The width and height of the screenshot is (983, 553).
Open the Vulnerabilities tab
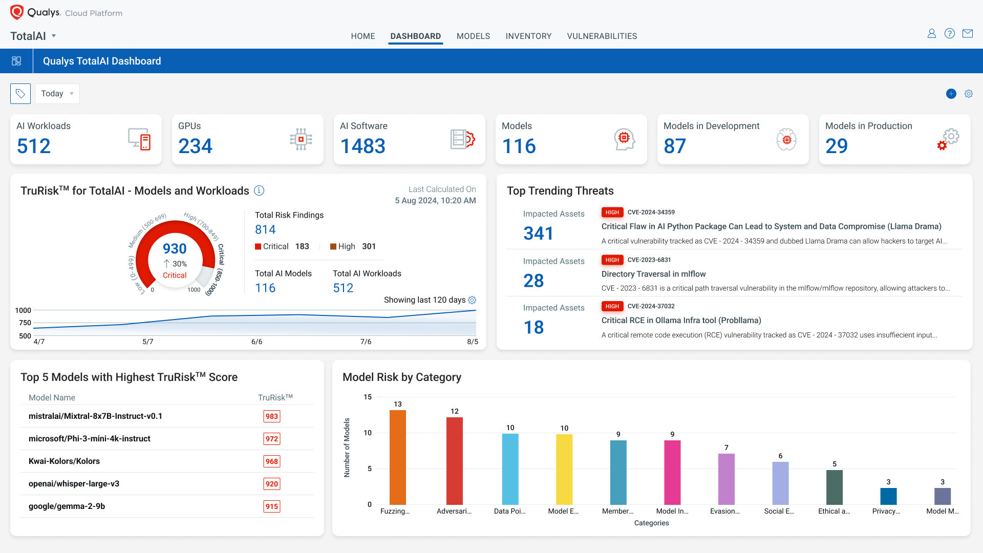pyautogui.click(x=602, y=36)
